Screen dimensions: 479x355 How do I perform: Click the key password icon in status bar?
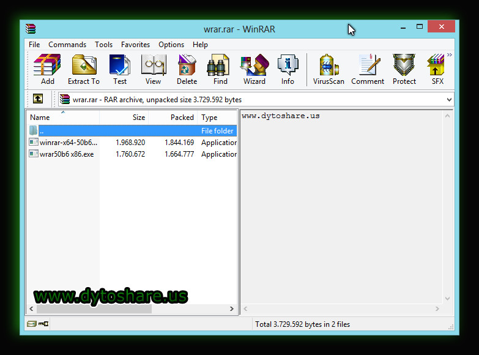43,324
